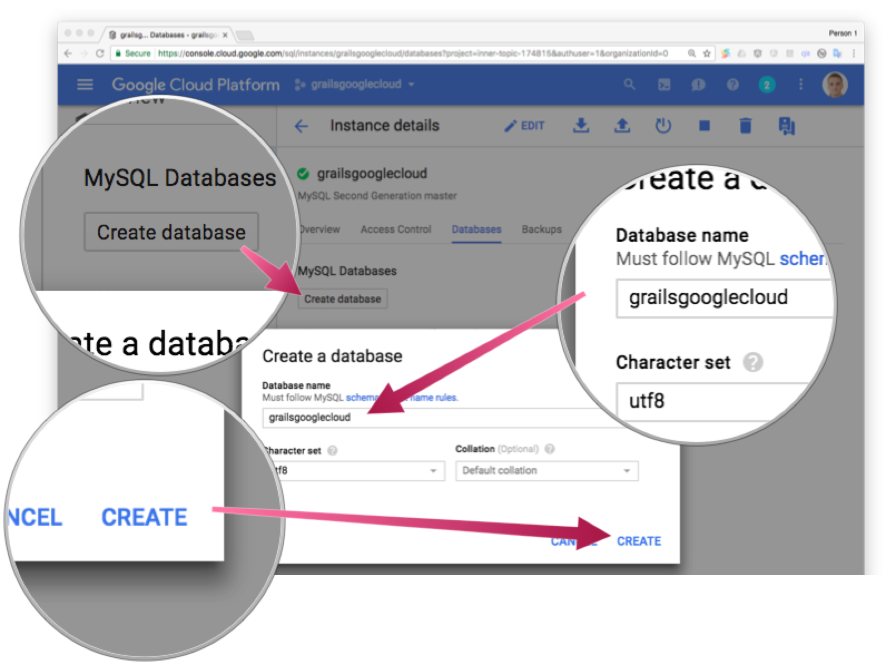This screenshot has width=886, height=665.
Task: Open the Default collation dropdown
Action: point(547,471)
